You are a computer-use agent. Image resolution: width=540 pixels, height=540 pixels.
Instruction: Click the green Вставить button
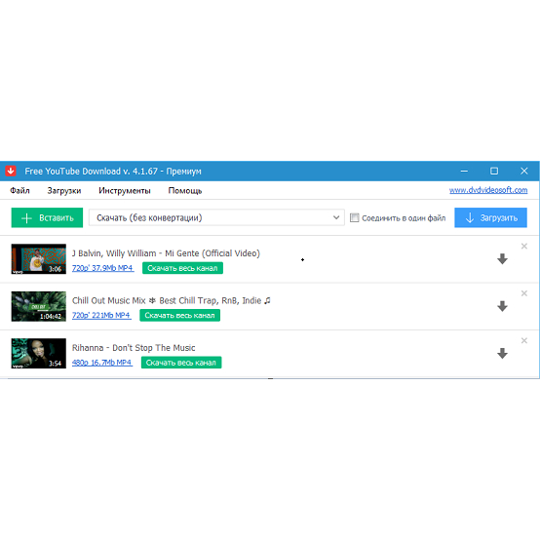point(47,217)
